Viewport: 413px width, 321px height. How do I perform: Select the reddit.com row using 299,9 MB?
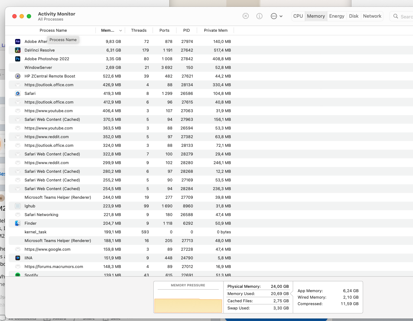[x=211, y=163]
